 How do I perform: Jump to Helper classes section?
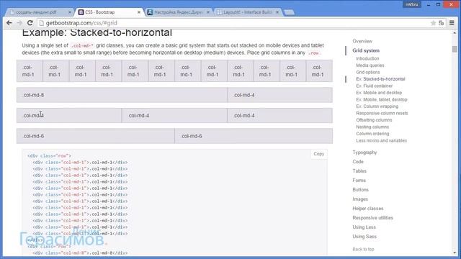[368, 209]
